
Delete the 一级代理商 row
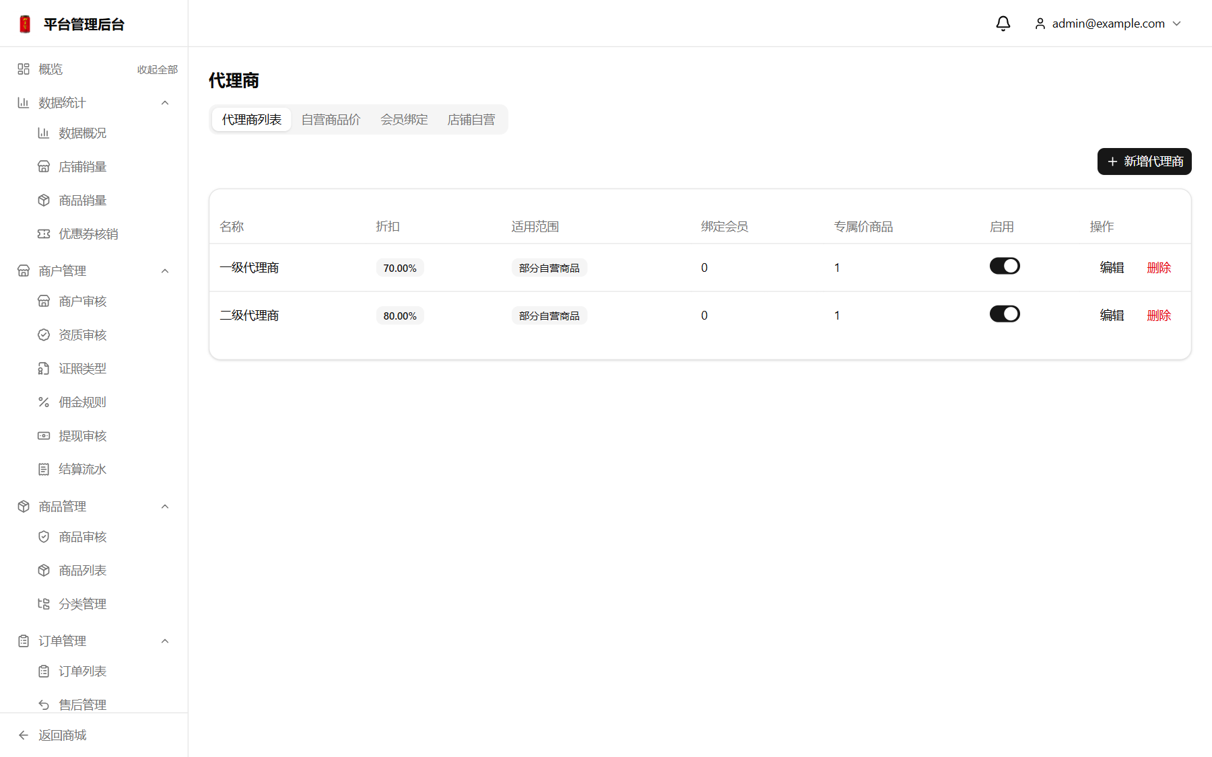[x=1159, y=267]
